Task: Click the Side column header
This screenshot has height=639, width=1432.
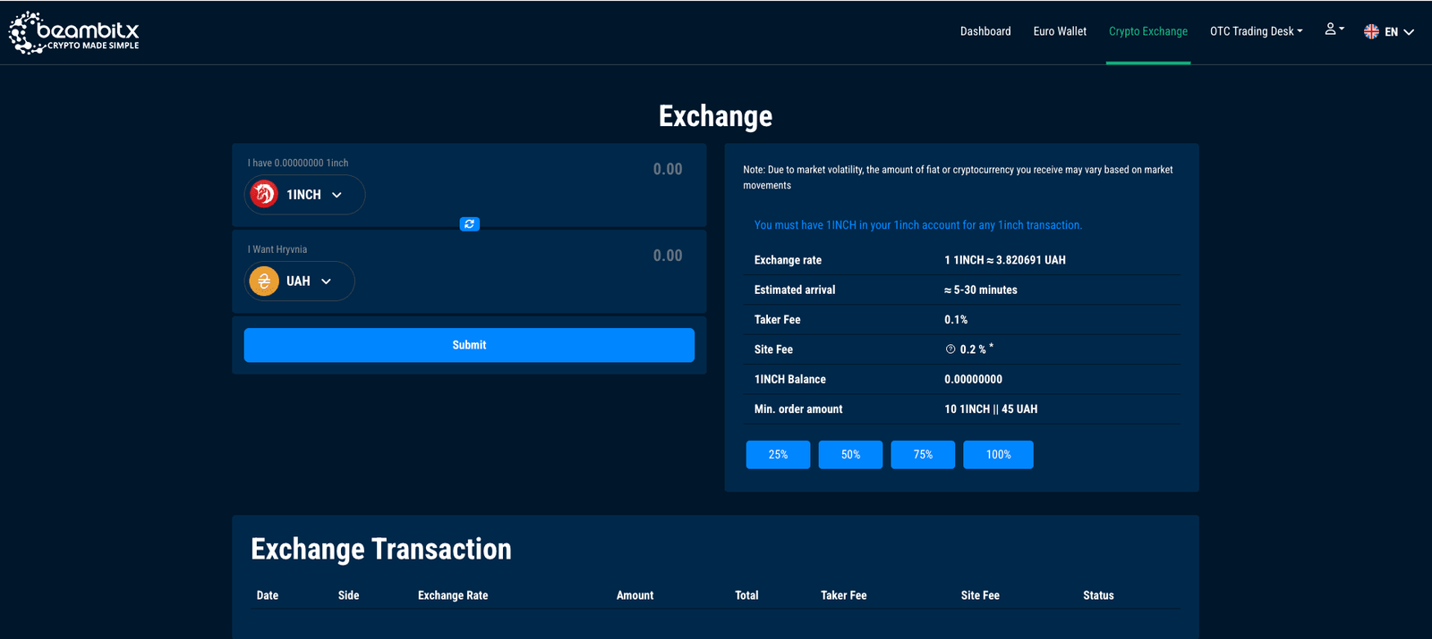Action: tap(349, 595)
